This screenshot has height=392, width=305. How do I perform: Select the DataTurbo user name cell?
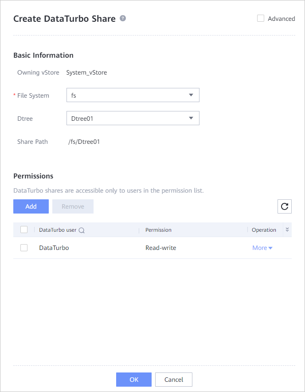pos(54,248)
